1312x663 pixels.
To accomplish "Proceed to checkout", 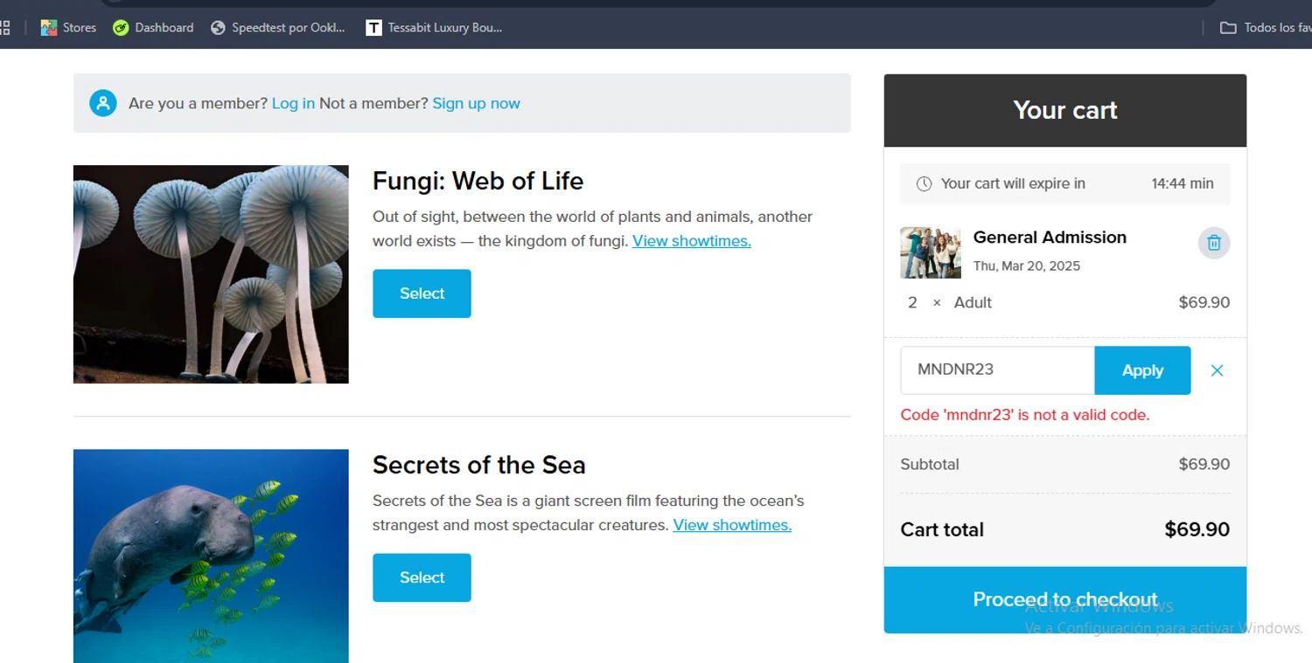I will (x=1065, y=599).
